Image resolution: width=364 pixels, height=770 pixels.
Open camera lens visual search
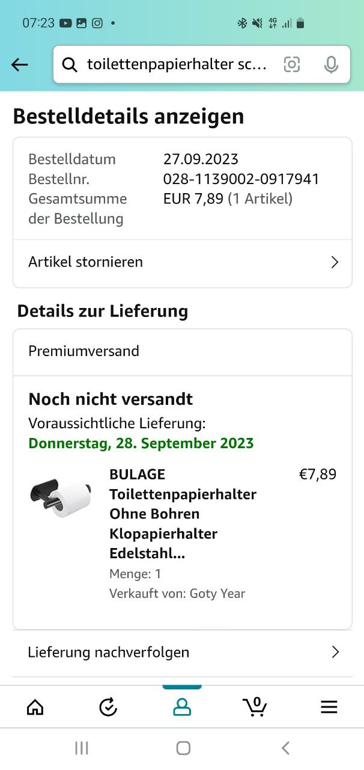(292, 65)
